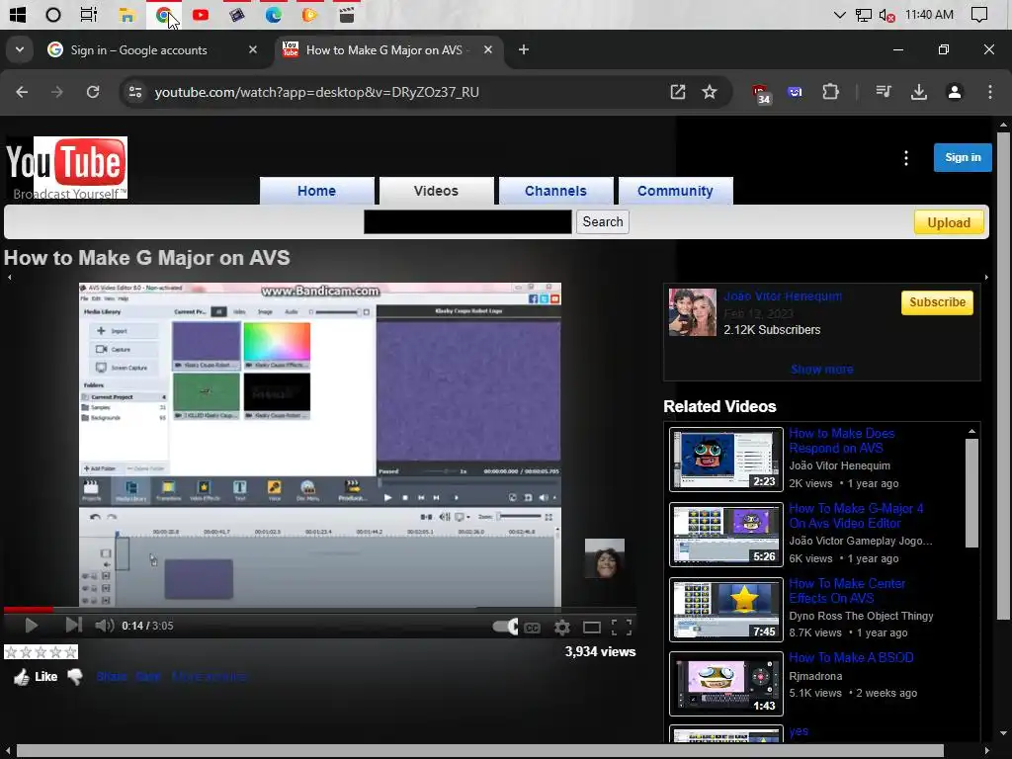The image size is (1012, 759).
Task: Click the Search button
Action: pyautogui.click(x=603, y=222)
